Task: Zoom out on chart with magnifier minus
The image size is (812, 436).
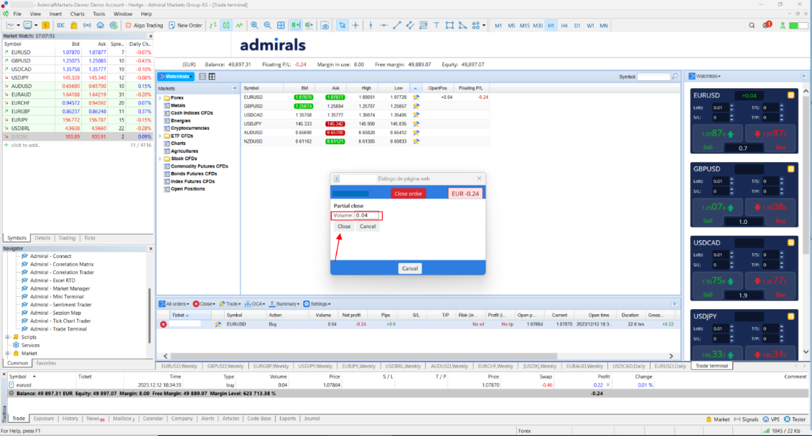Action: click(267, 25)
